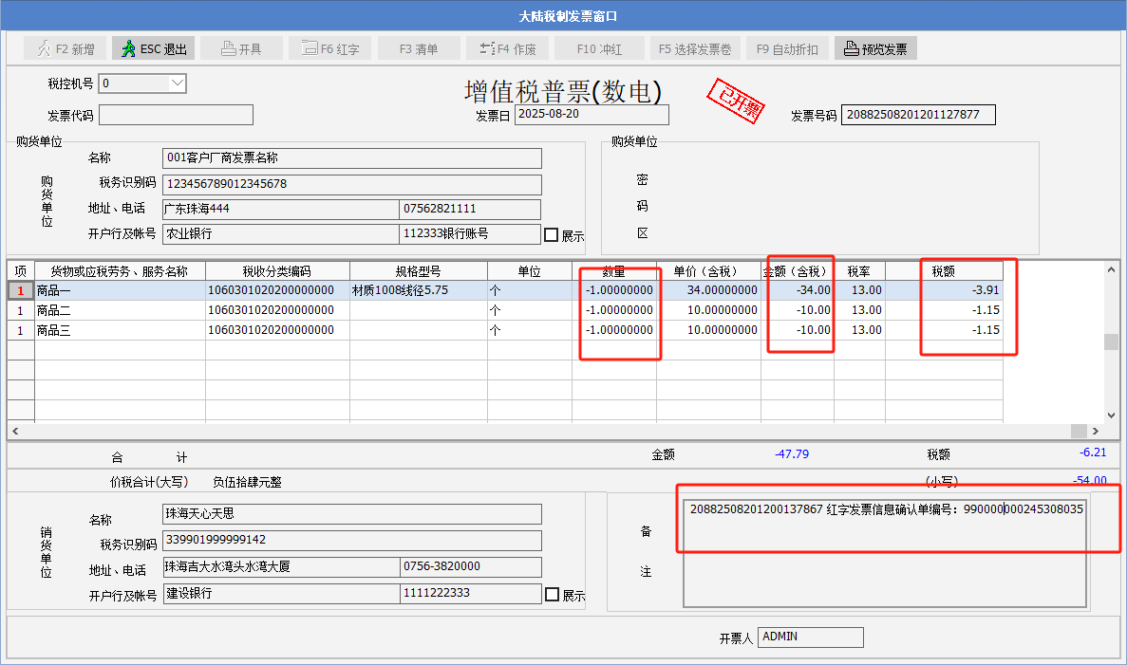Click F9 自动折扣 auto discount button

[x=787, y=48]
